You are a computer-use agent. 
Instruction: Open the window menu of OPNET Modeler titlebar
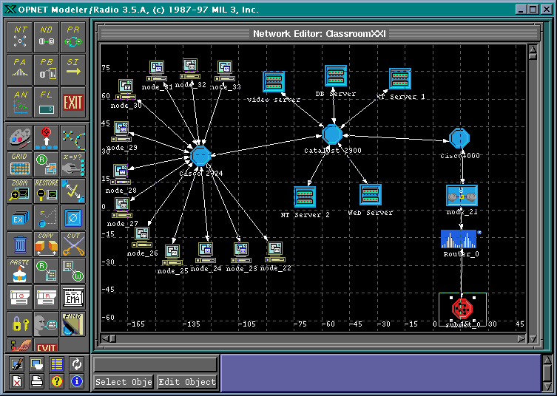pos(8,8)
